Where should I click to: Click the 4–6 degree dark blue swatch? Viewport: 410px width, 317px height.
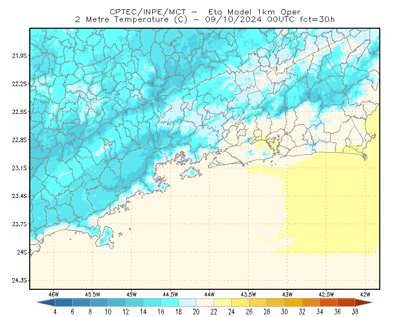pyautogui.click(x=64, y=303)
